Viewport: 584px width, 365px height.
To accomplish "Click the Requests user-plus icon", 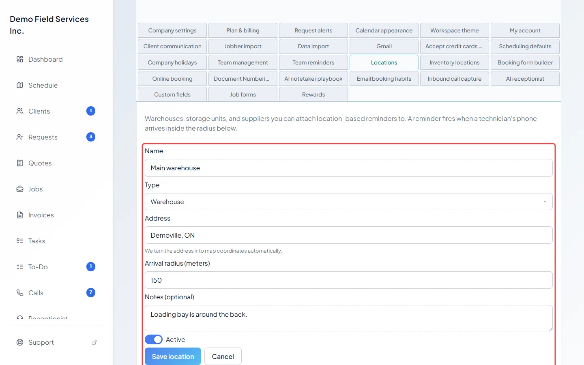I will (x=20, y=137).
